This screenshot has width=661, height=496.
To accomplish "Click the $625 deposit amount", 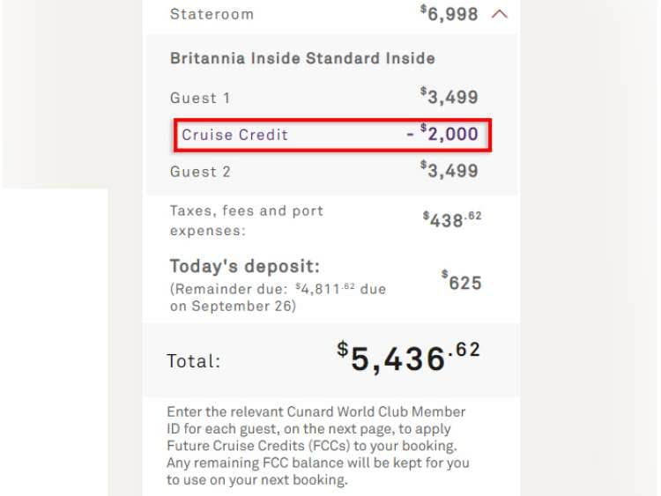I will point(462,282).
